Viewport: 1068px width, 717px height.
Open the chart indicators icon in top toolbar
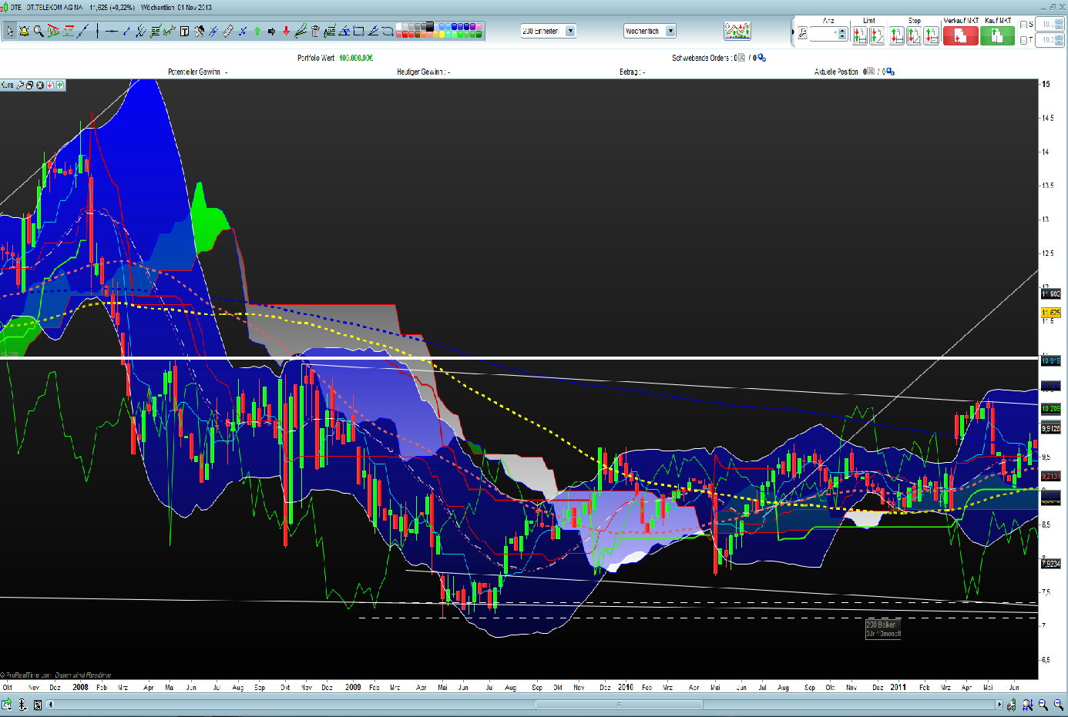pos(737,31)
